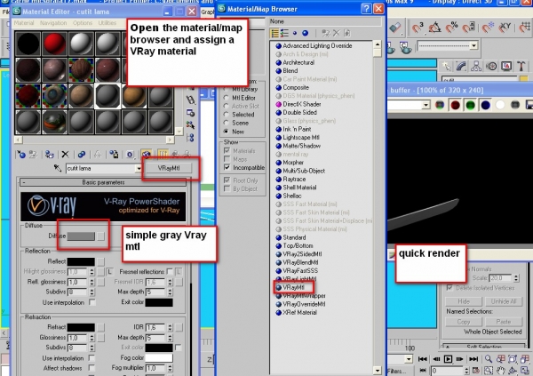Open the material name 'cutit lama' dropdown
This screenshot has width=533, height=376.
(x=139, y=168)
